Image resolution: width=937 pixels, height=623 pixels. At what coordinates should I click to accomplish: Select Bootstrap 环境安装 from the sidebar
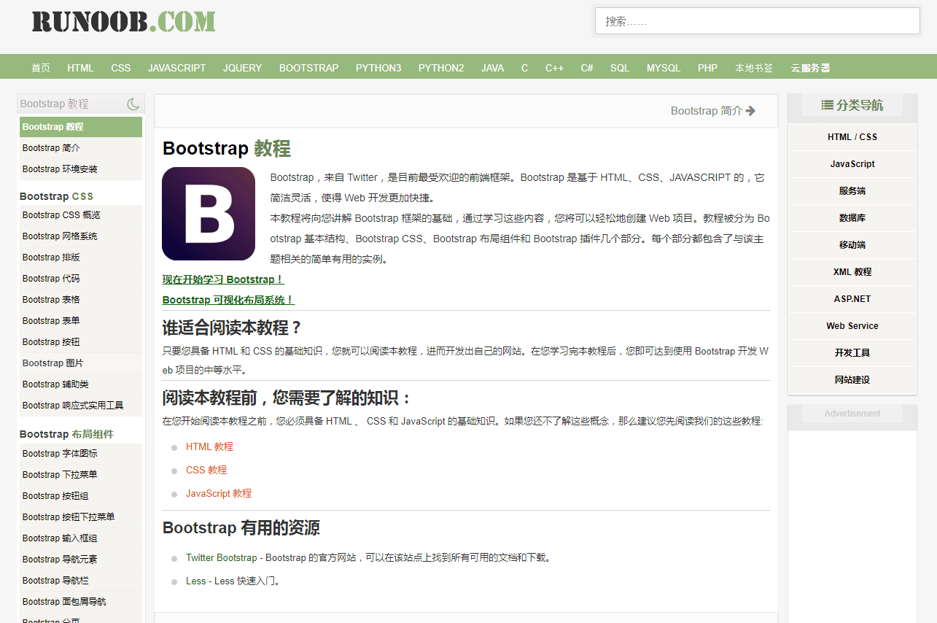[60, 169]
